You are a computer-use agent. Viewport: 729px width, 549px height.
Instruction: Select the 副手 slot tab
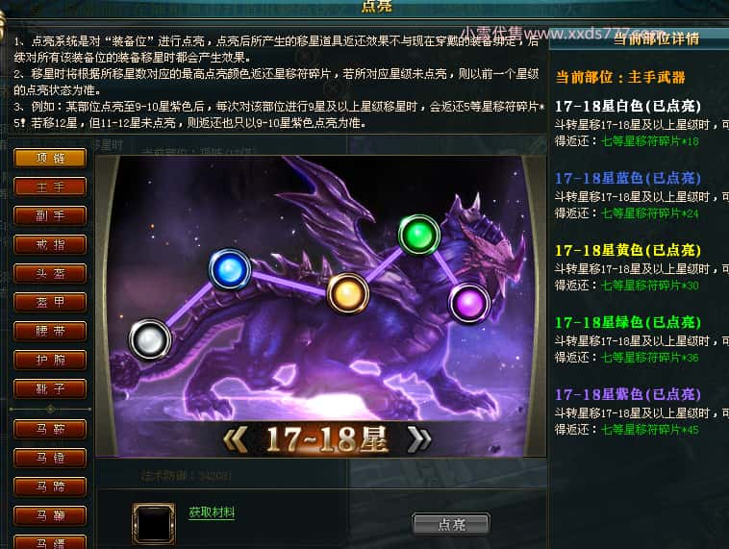click(x=50, y=215)
